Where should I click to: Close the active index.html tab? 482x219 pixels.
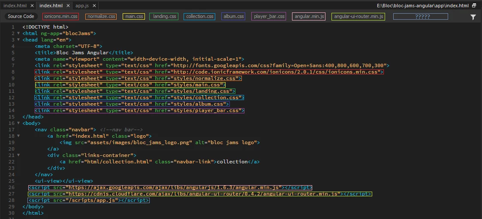click(x=68, y=6)
